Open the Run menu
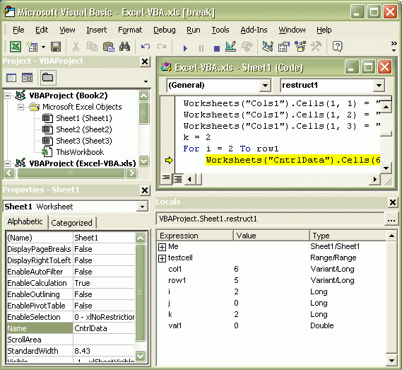The height and width of the screenshot is (370, 402). (194, 30)
